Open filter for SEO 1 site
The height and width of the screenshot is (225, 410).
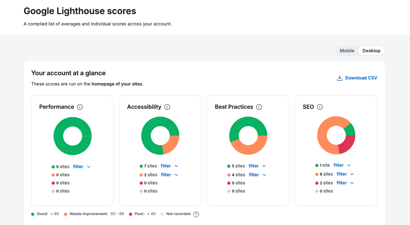tap(342, 165)
